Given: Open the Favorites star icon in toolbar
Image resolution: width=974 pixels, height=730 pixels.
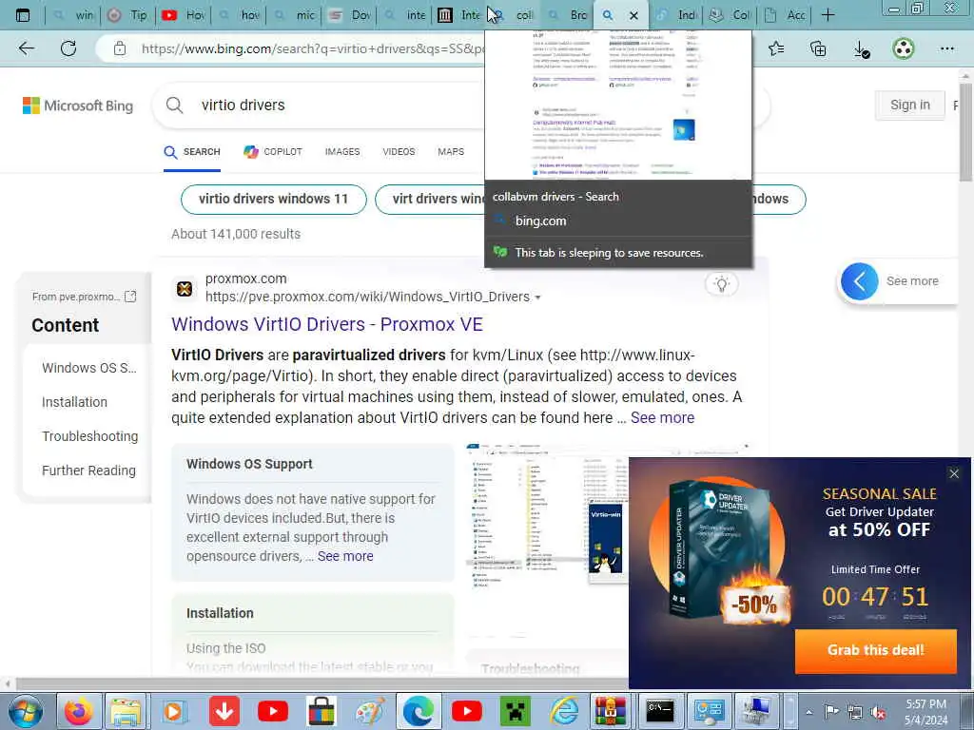Looking at the screenshot, I should click(776, 48).
